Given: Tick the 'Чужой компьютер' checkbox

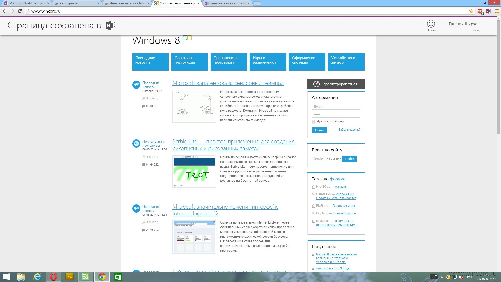Looking at the screenshot, I should (313, 122).
